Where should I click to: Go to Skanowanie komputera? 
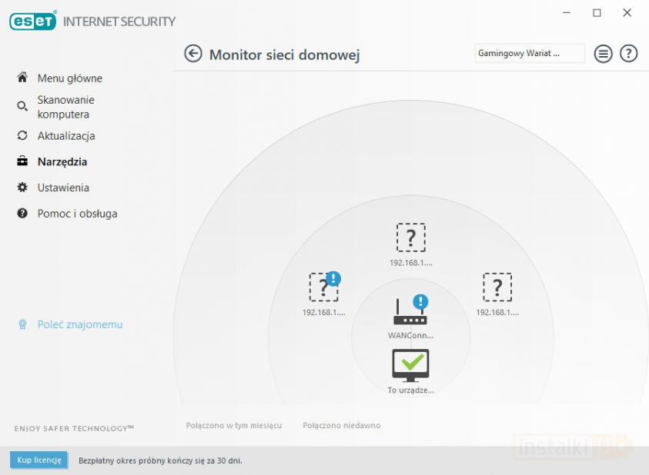point(65,107)
